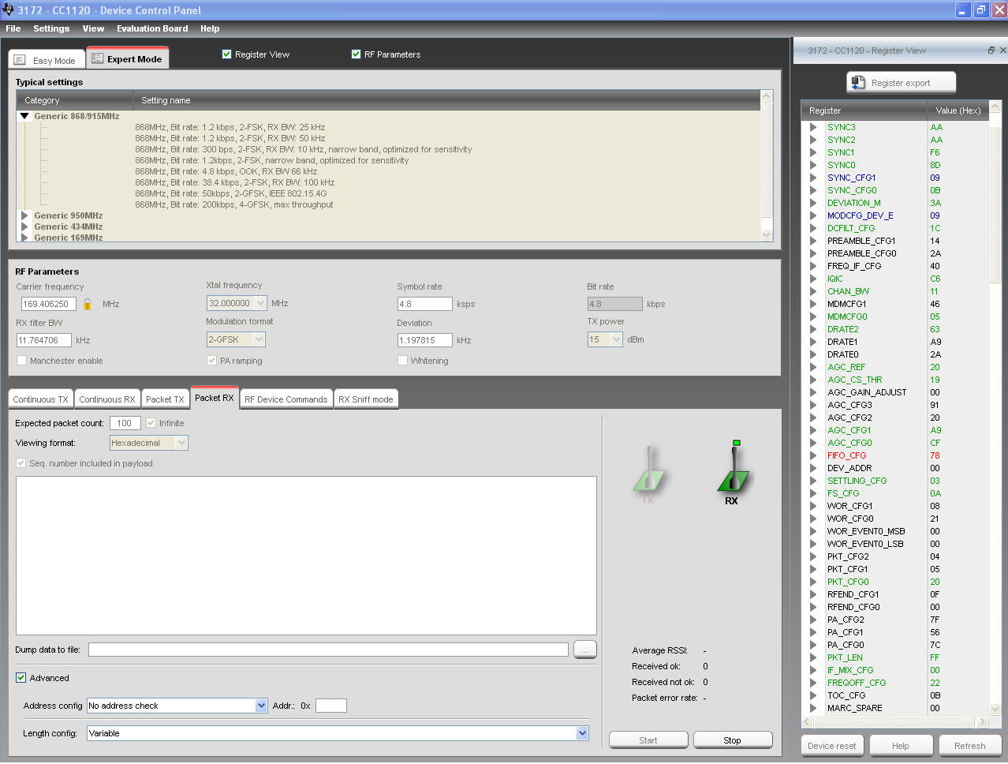Enable the Manchester enable checkbox
Viewport: 1008px width, 764px height.
[x=21, y=361]
